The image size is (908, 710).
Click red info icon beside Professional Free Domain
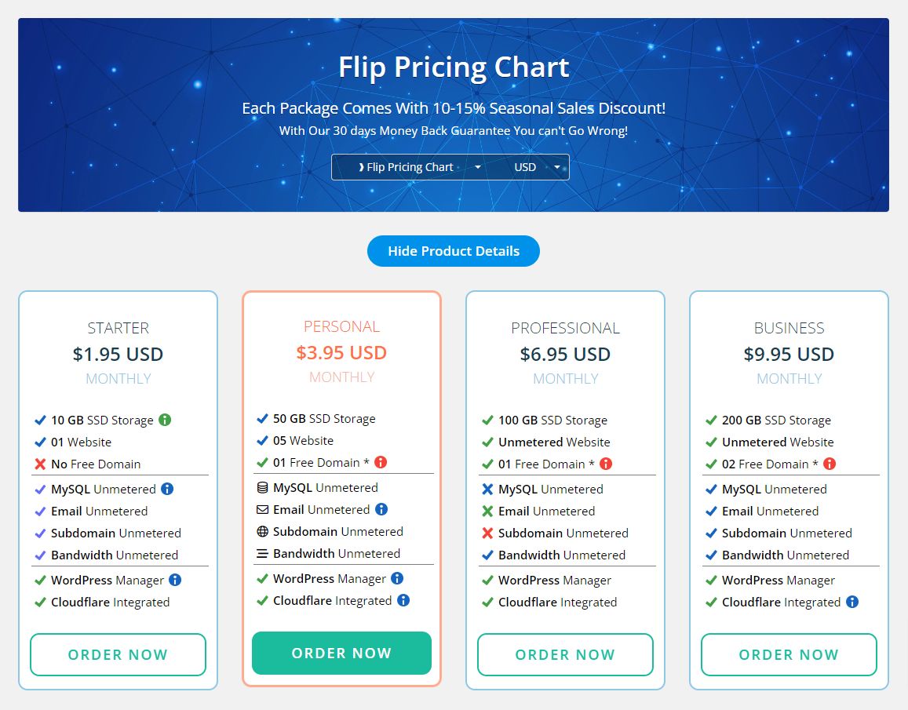pyautogui.click(x=606, y=464)
